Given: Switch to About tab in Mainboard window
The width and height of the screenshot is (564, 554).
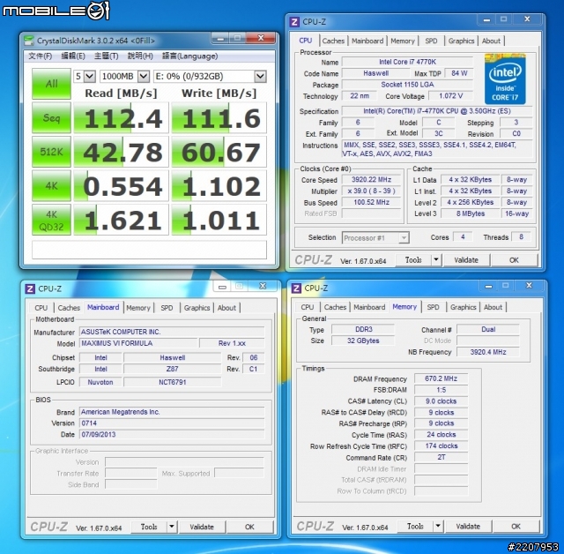Looking at the screenshot, I should click(x=226, y=308).
